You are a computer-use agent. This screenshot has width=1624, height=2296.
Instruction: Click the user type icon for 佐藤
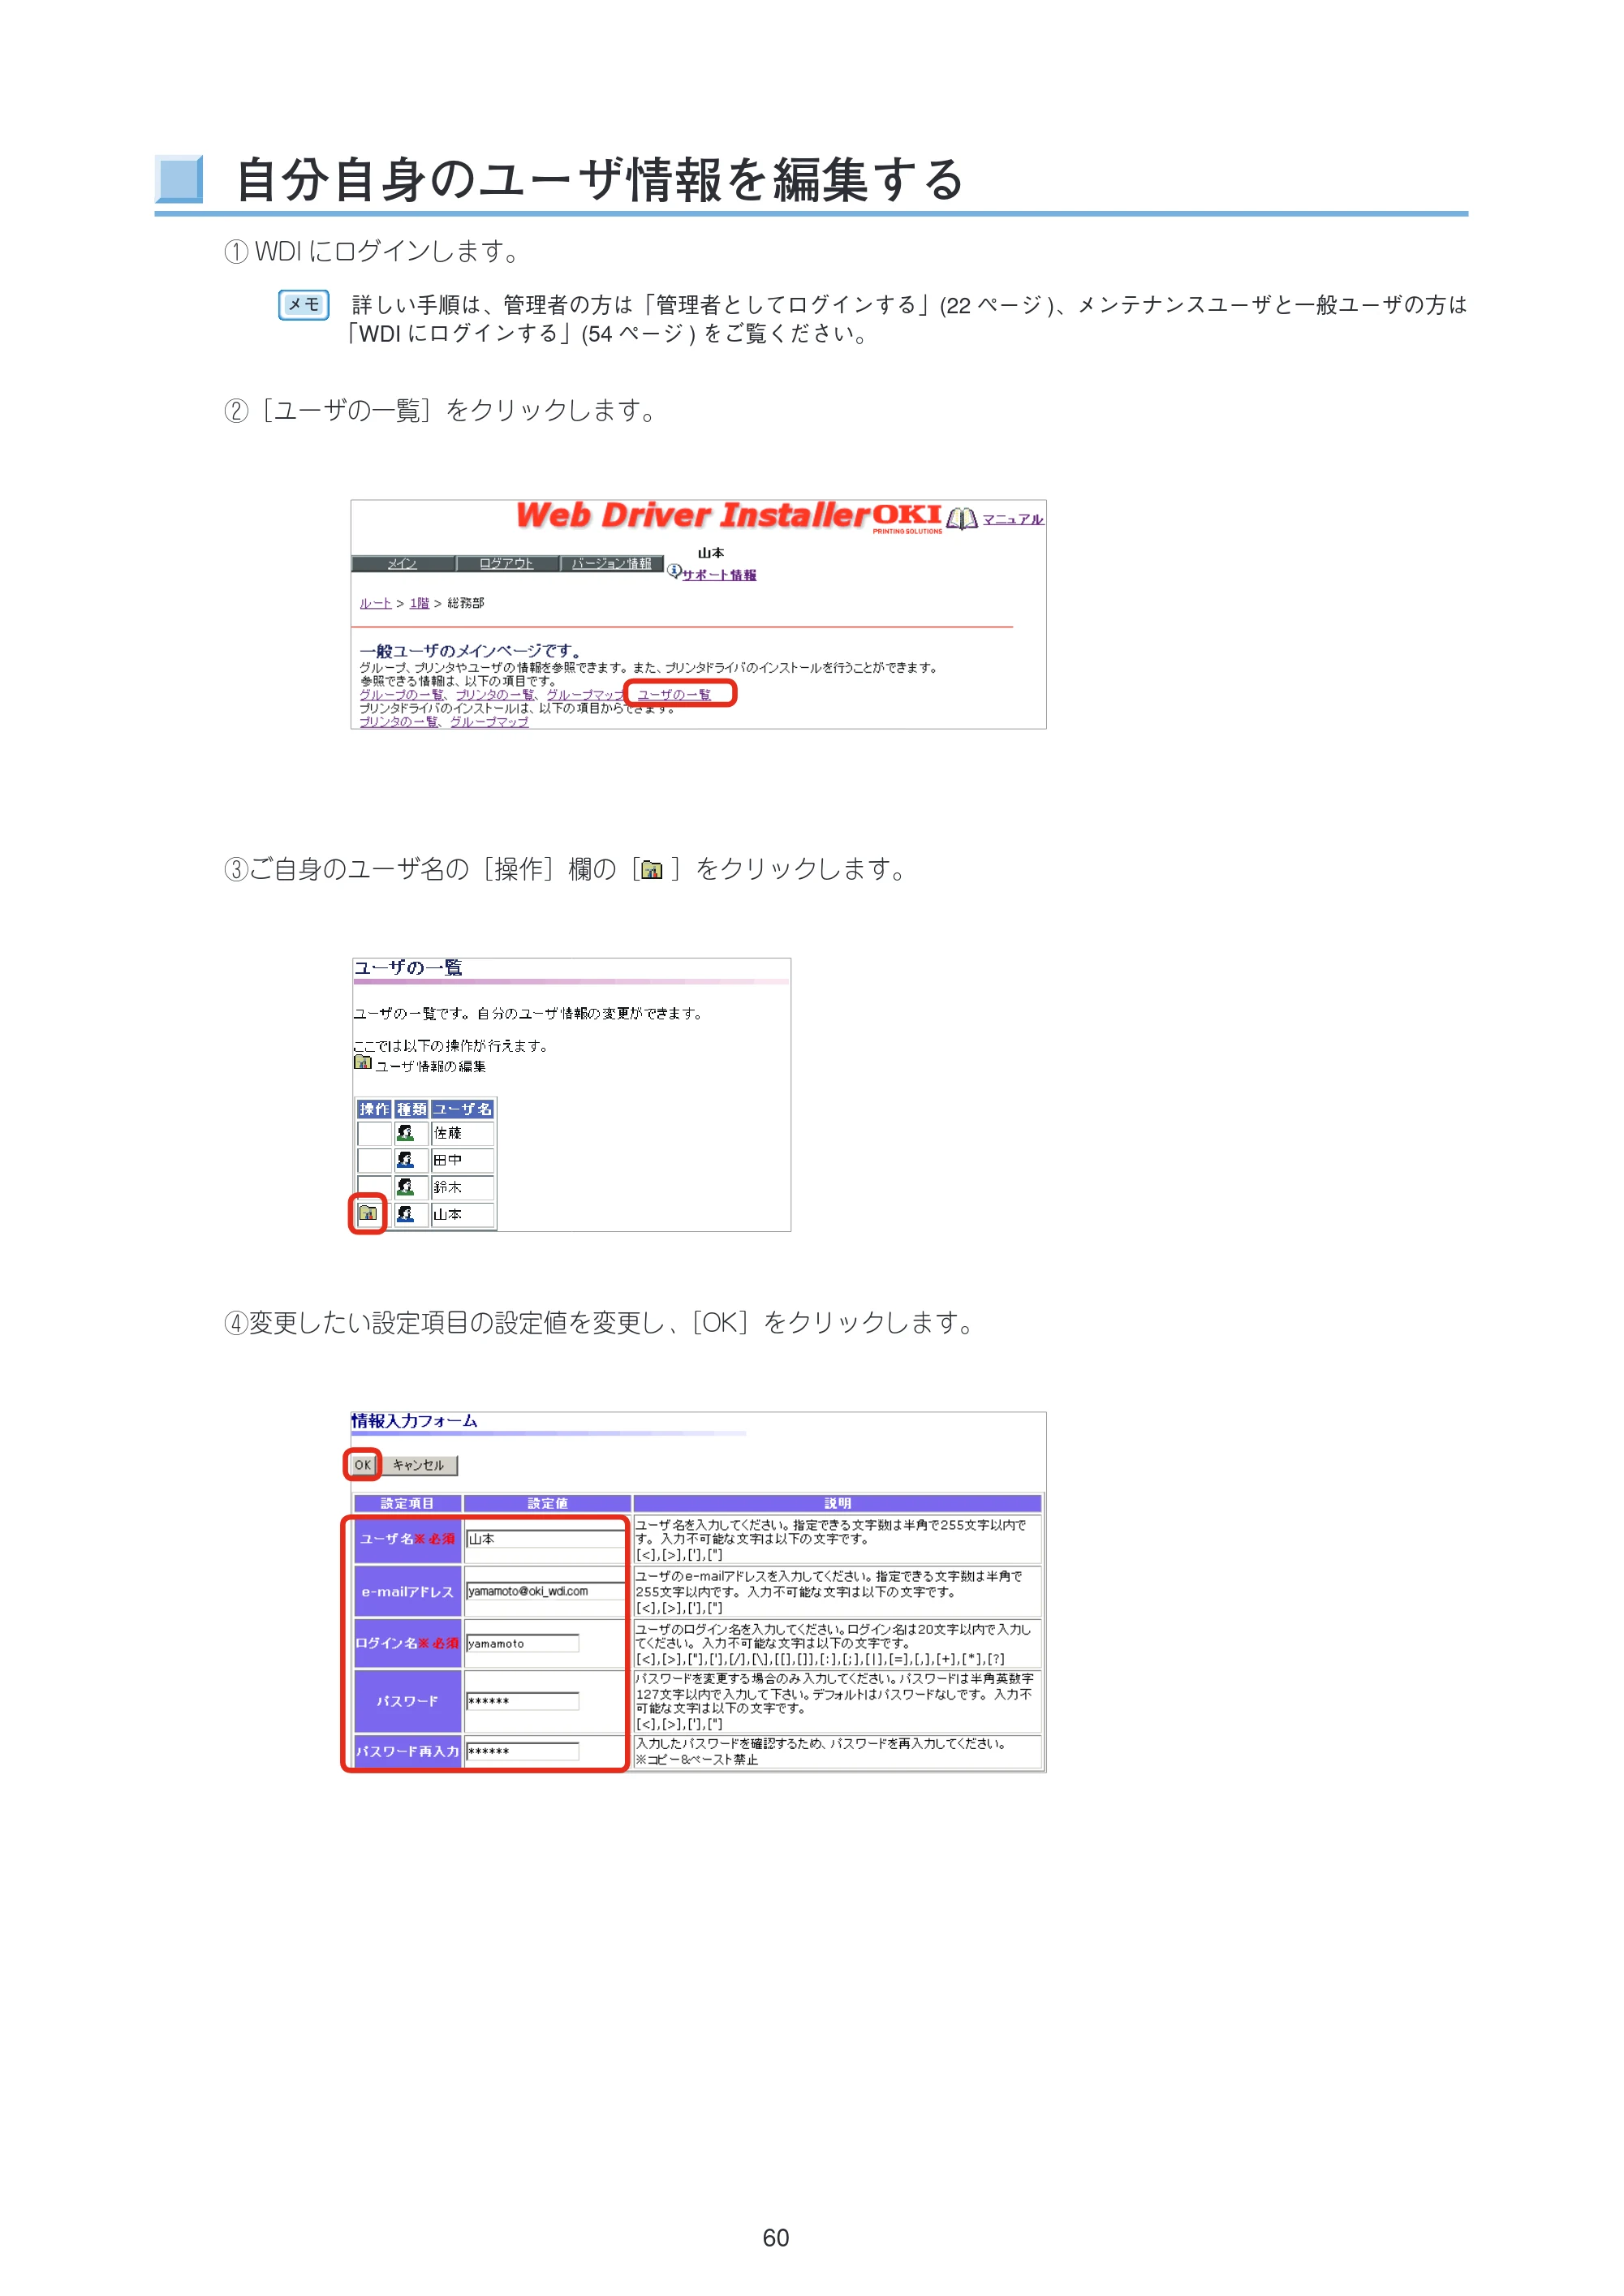click(405, 1133)
